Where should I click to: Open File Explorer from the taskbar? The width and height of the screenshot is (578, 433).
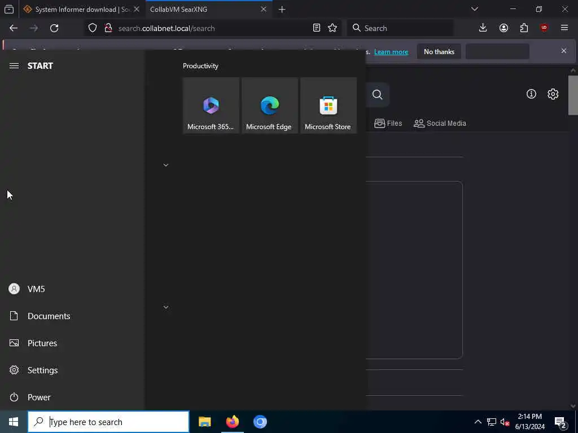(204, 422)
